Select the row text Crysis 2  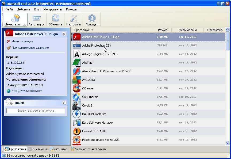[x=87, y=105]
